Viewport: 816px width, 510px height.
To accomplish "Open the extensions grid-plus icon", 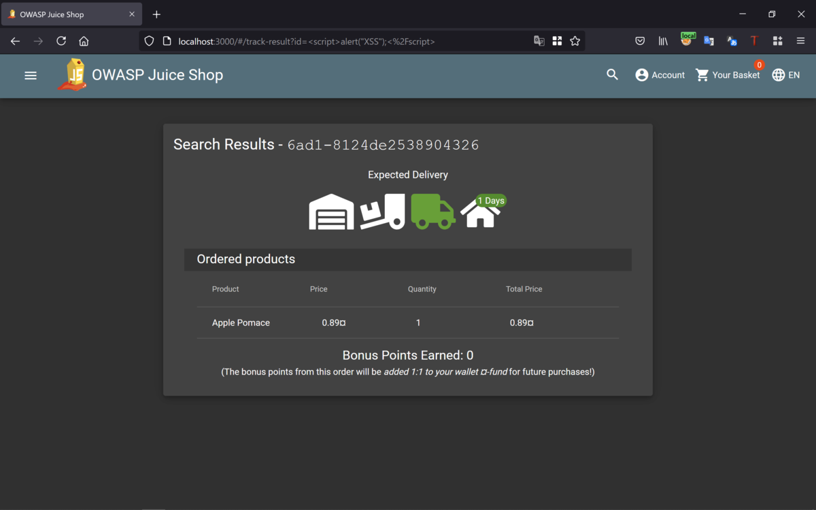I will coord(777,41).
